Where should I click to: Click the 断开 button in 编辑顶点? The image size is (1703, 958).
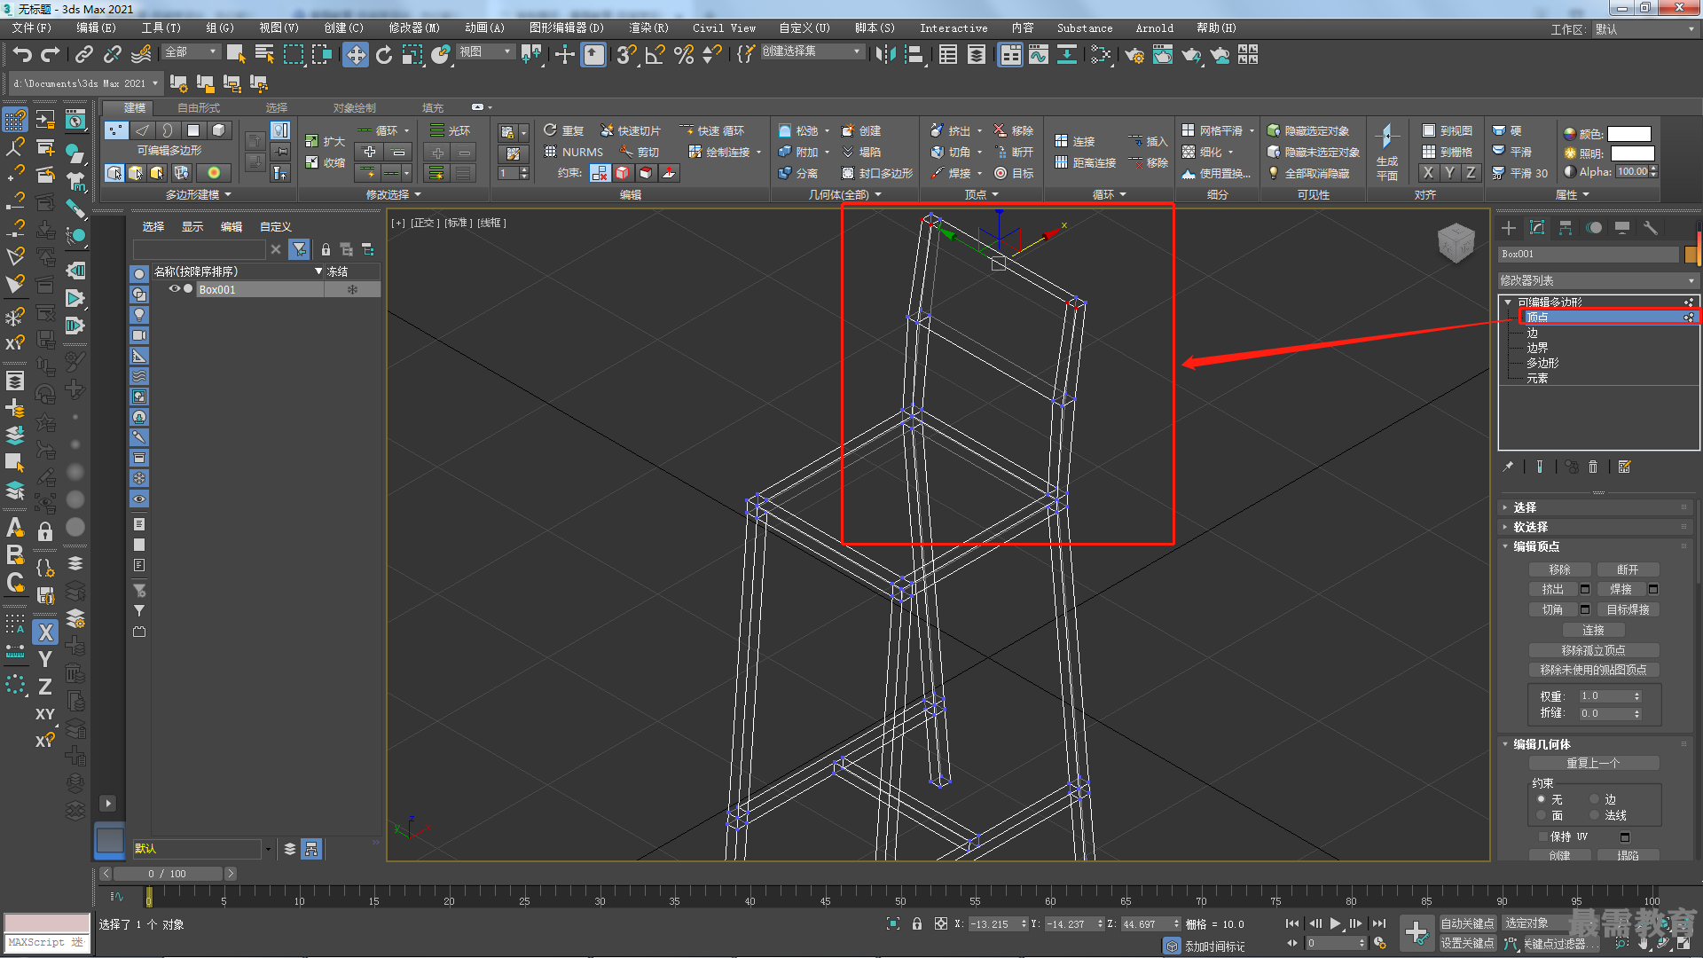tap(1627, 569)
